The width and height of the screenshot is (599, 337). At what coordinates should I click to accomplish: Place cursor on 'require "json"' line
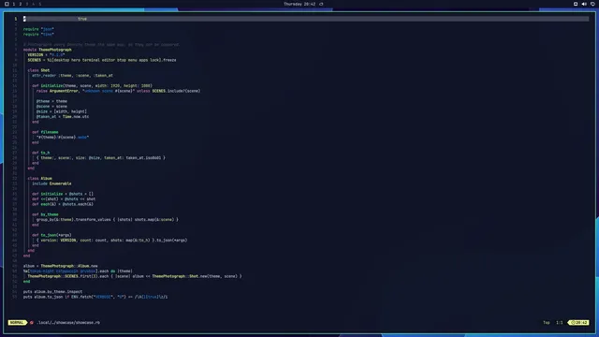pyautogui.click(x=38, y=29)
